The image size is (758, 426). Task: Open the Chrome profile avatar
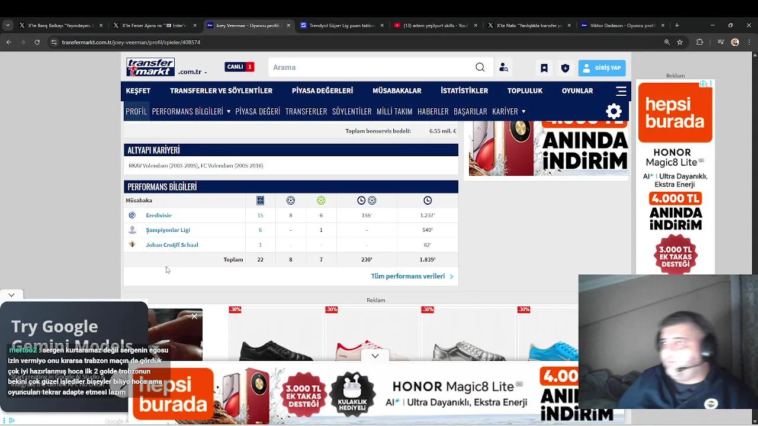point(735,42)
